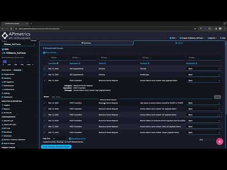The image size is (227, 170).
Task: Click the Download as CSV link
Action: pos(77,139)
